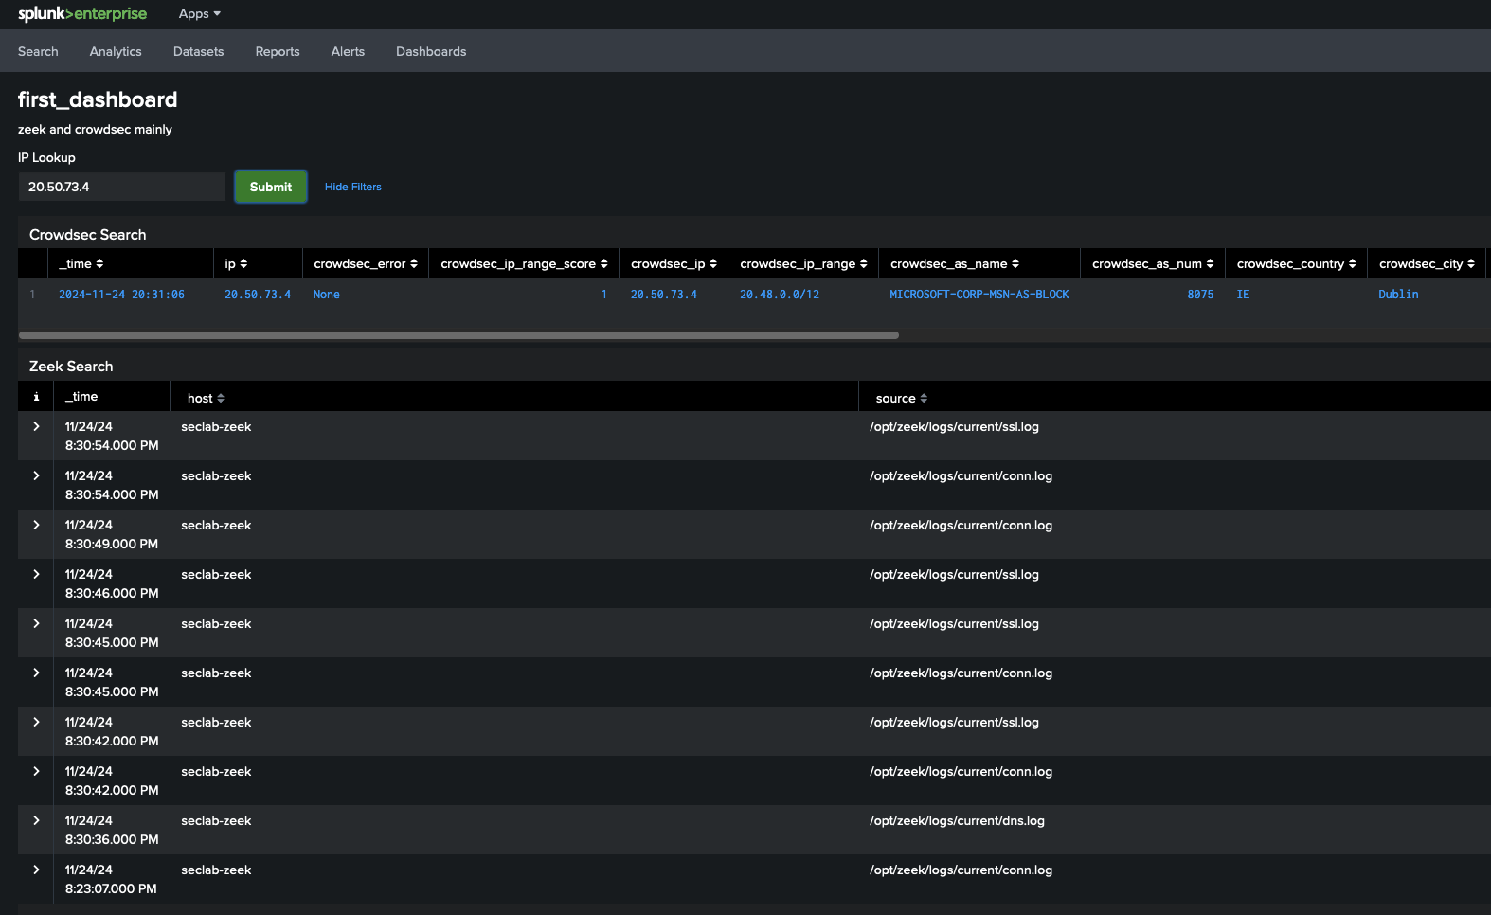The height and width of the screenshot is (915, 1491).
Task: Go to the Search tab
Action: tap(38, 51)
